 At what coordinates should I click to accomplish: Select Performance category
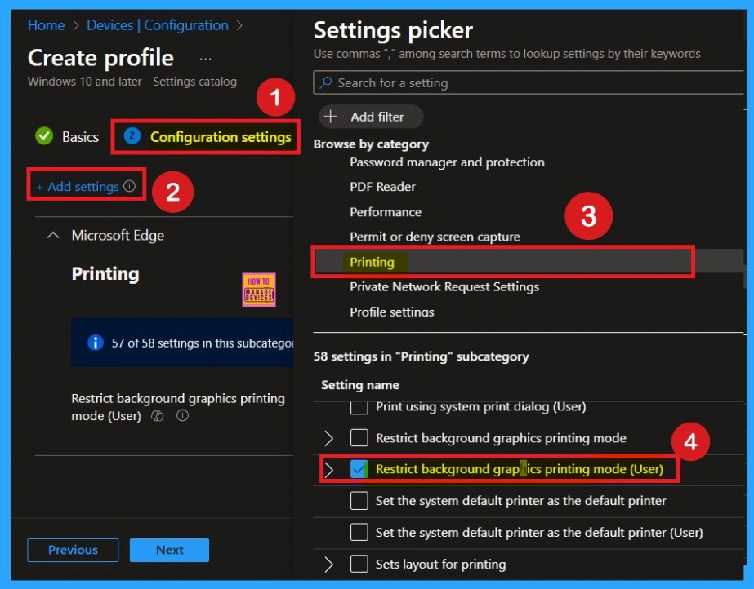[386, 212]
